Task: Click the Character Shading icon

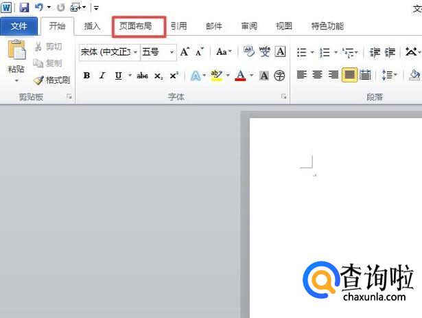Action: click(264, 76)
